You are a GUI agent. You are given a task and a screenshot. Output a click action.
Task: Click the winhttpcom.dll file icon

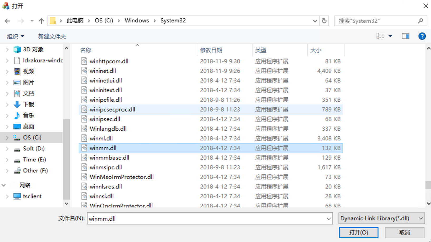click(84, 61)
